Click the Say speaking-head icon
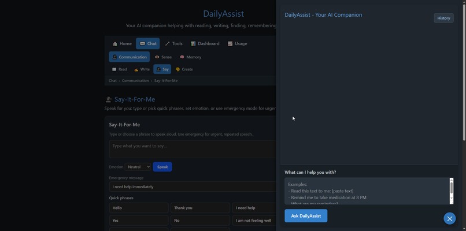Image resolution: width=466 pixels, height=231 pixels. [158, 69]
